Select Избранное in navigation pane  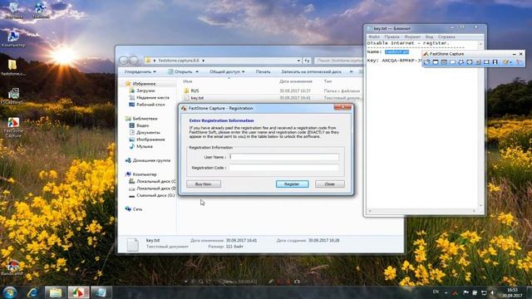[x=144, y=84]
